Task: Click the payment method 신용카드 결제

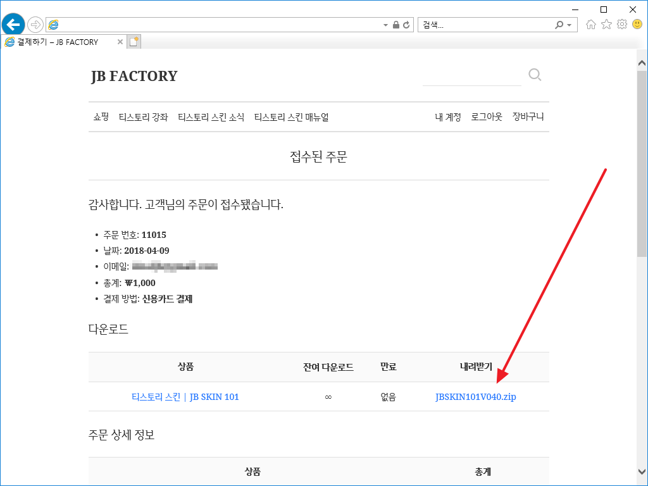Action: pyautogui.click(x=167, y=299)
